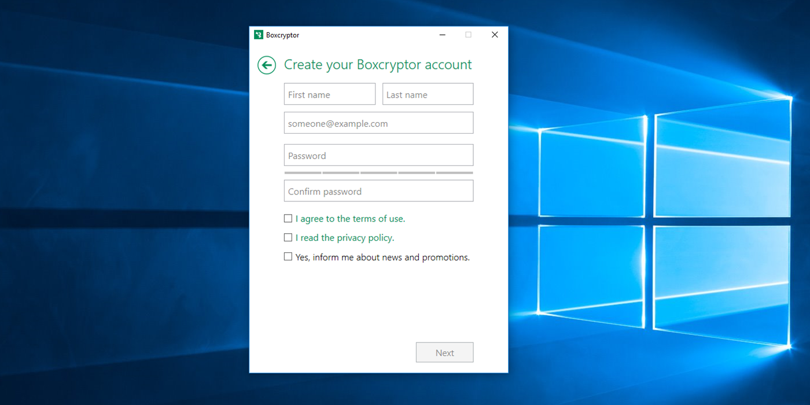Open the privacy policy link
This screenshot has width=810, height=405.
pyautogui.click(x=345, y=238)
